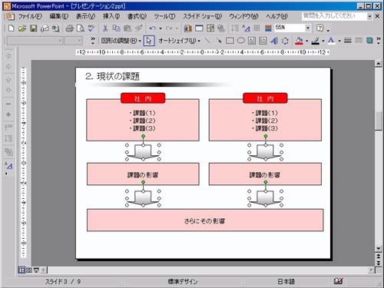Click the Save floppy disk icon
The image size is (384, 288).
point(33,28)
